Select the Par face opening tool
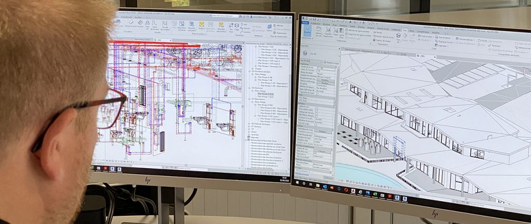This screenshot has width=531, height=224. click(231, 27)
